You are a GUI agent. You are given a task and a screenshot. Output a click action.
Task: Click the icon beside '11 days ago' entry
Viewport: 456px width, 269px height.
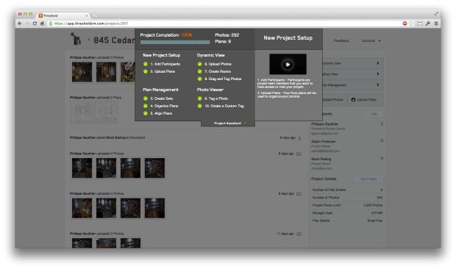pyautogui.click(x=299, y=234)
